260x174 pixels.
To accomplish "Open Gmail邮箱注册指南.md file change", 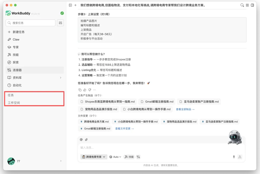I will tap(95, 129).
